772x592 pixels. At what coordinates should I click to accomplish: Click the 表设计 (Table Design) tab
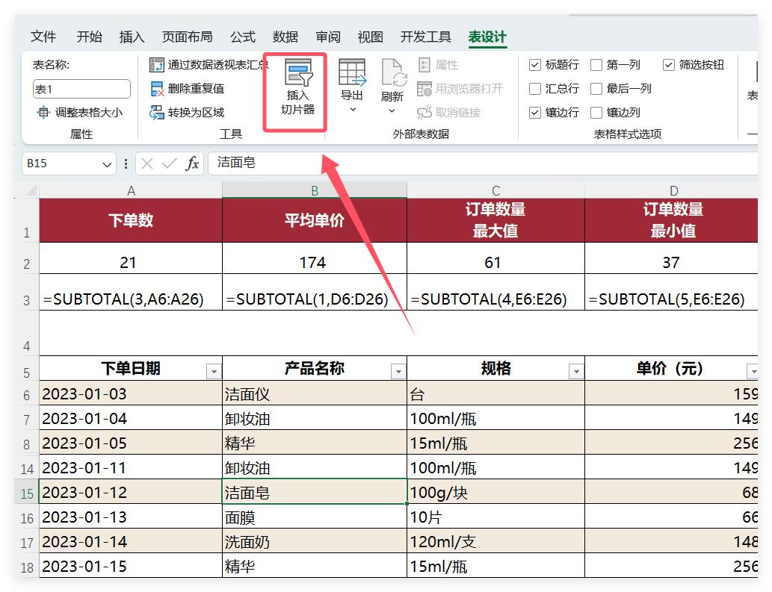point(487,37)
